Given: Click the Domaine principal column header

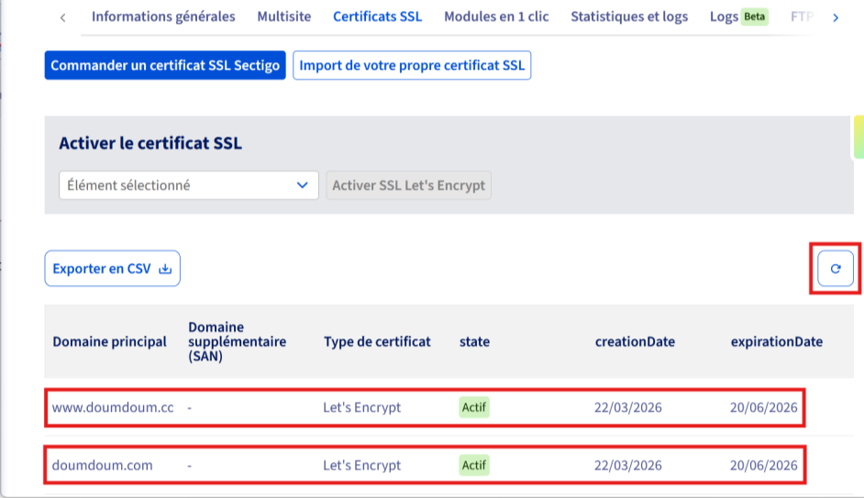Looking at the screenshot, I should coord(109,341).
